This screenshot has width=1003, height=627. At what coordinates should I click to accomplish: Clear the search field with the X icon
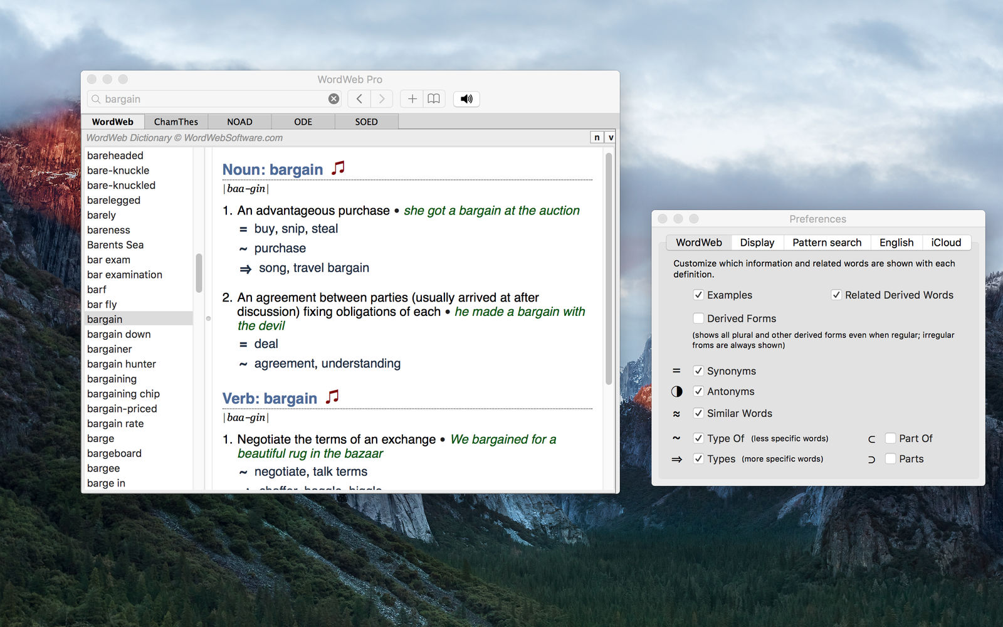click(333, 99)
